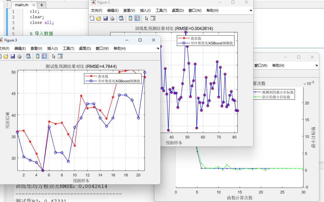Insert a colorbar using the Figure 2 toolbar
Viewport: 324px width, 202px height.
pos(130,18)
